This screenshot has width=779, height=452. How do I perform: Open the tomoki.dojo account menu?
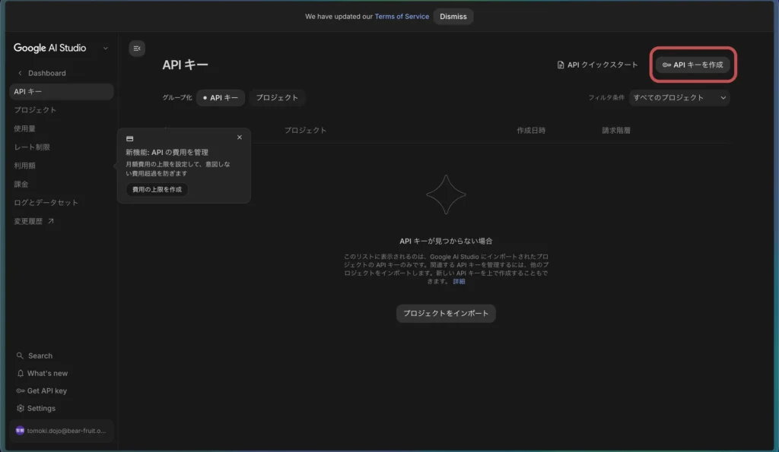coord(62,431)
